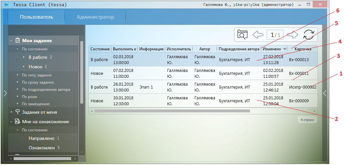Image resolution: width=344 pixels, height=165 pixels.
Task: Switch to the Администратор tab
Action: 95,17
